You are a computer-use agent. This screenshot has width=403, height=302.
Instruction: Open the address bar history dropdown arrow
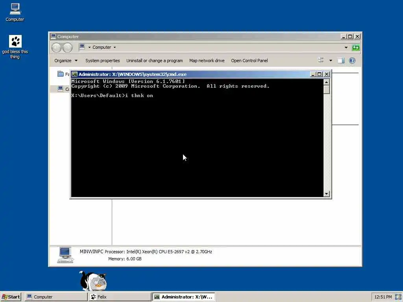point(346,48)
